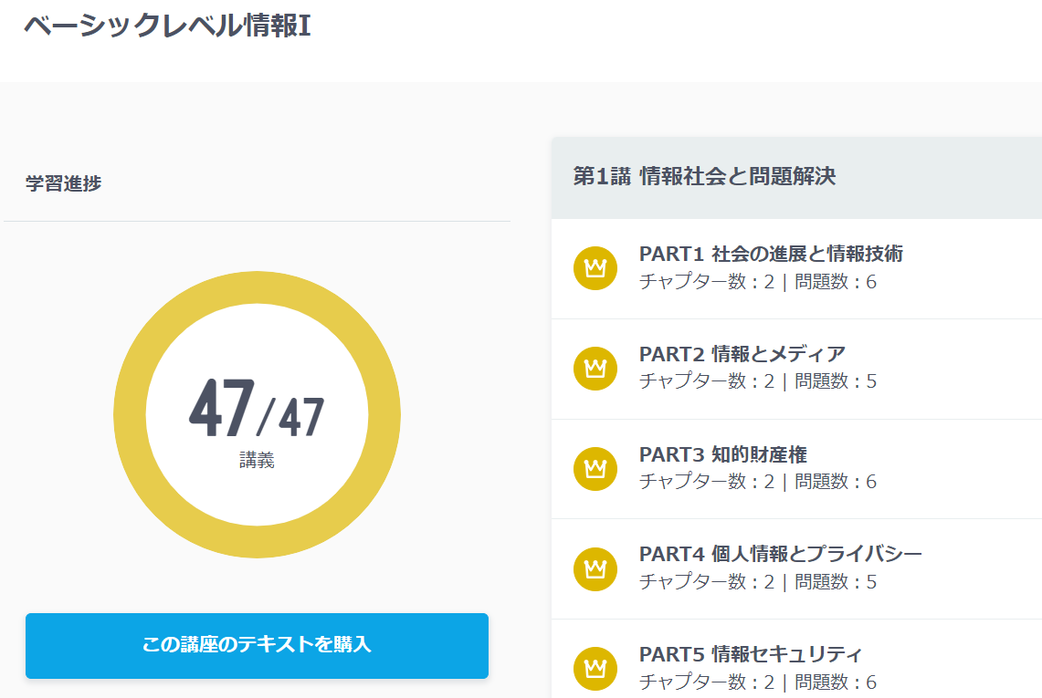Click the crown icon for PART5 情報セキュリティ

click(595, 668)
